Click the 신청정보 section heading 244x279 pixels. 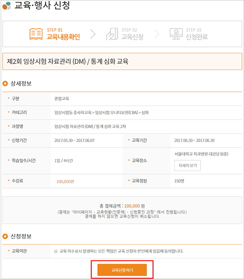[x=21, y=236]
